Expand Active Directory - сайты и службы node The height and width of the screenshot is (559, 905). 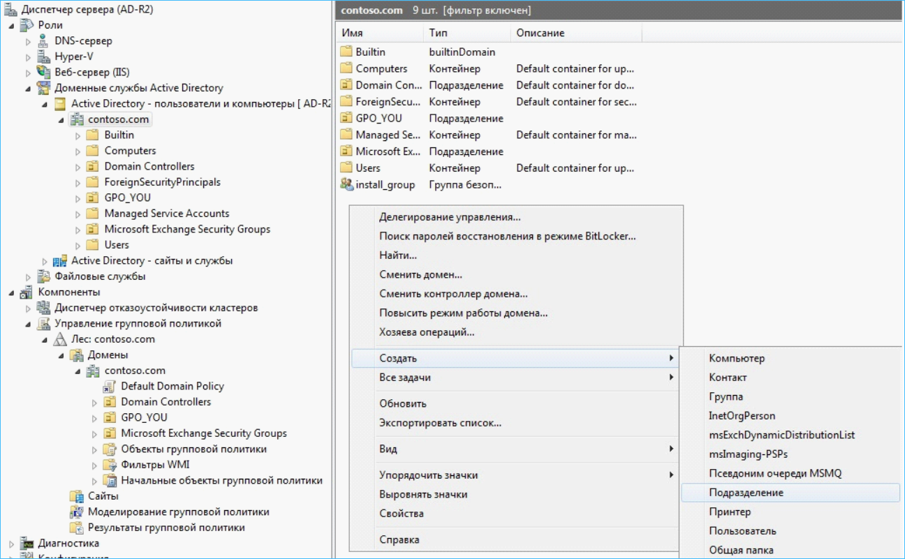point(45,261)
